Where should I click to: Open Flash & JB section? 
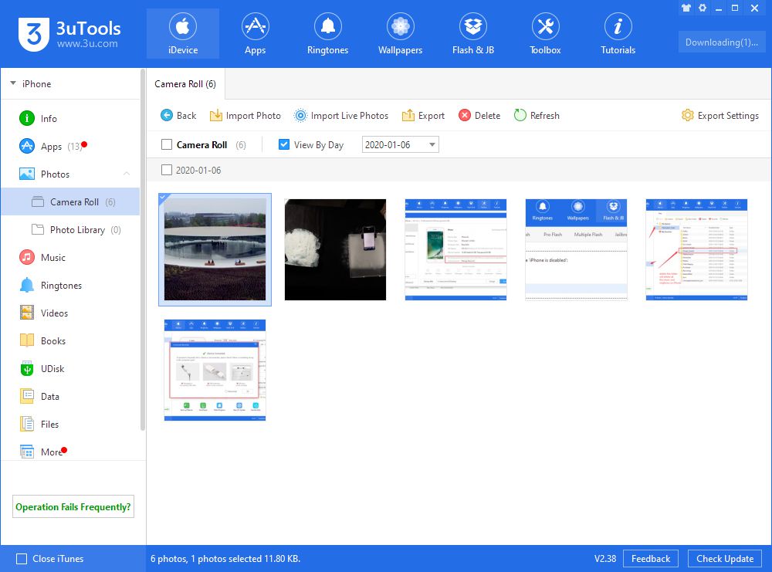[x=472, y=33]
